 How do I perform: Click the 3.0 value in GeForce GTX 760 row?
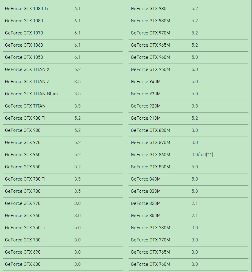coord(77,216)
